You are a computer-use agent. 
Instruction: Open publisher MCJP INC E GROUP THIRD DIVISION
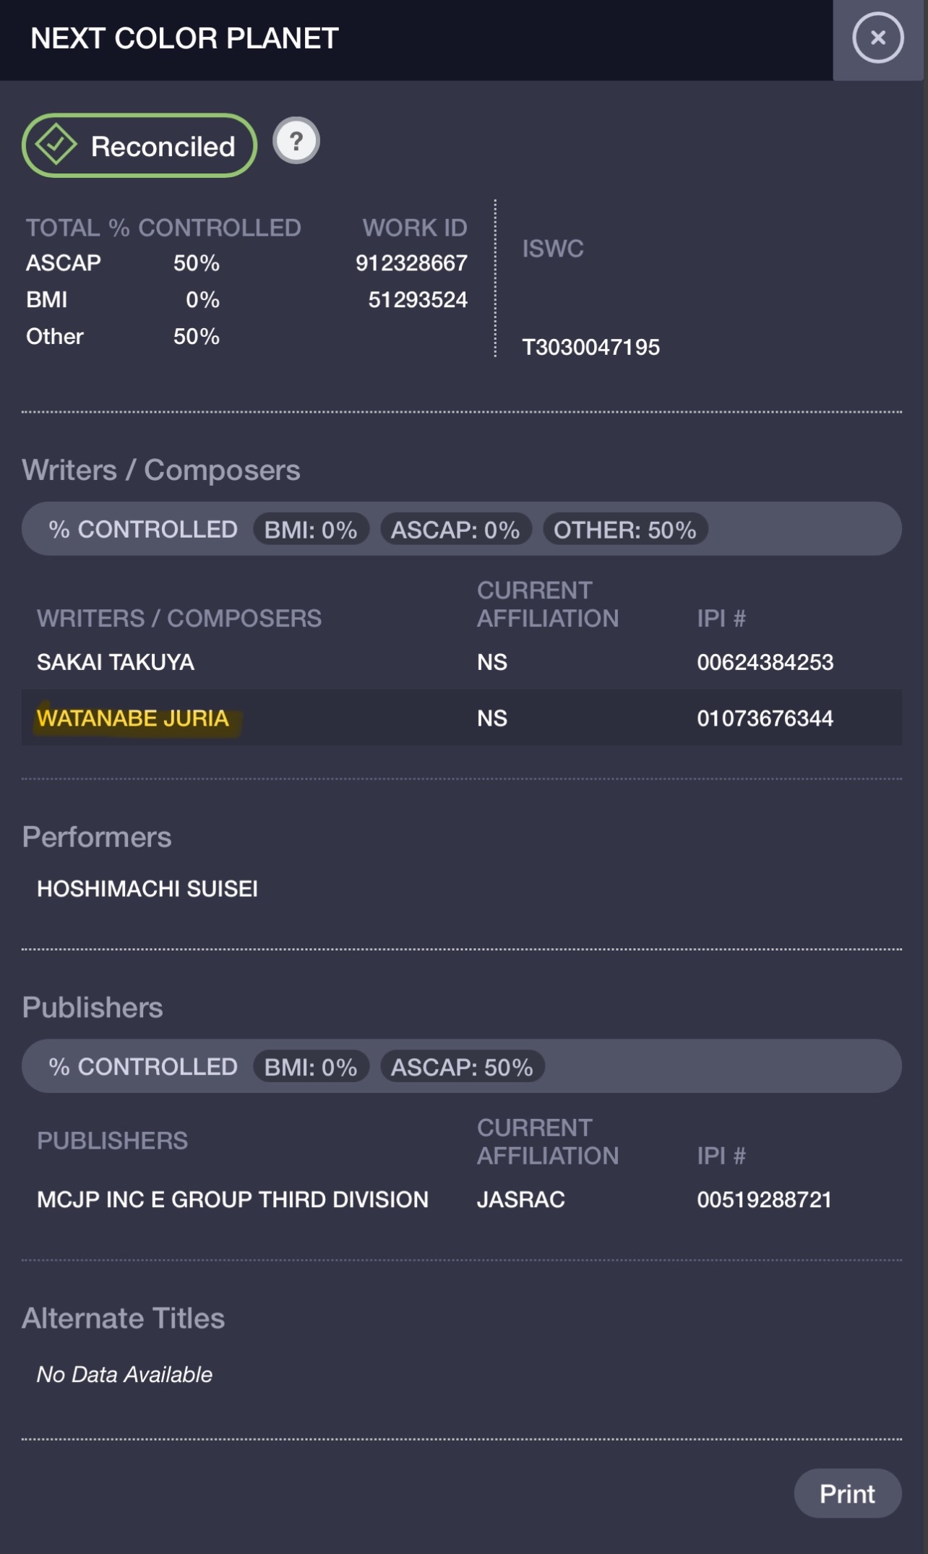tap(233, 1199)
